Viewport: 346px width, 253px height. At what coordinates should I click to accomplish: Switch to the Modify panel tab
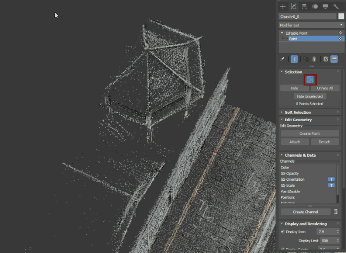pos(294,6)
